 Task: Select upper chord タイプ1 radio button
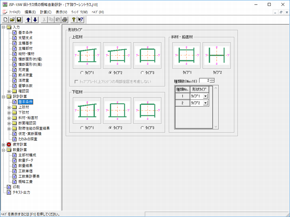[82, 73]
